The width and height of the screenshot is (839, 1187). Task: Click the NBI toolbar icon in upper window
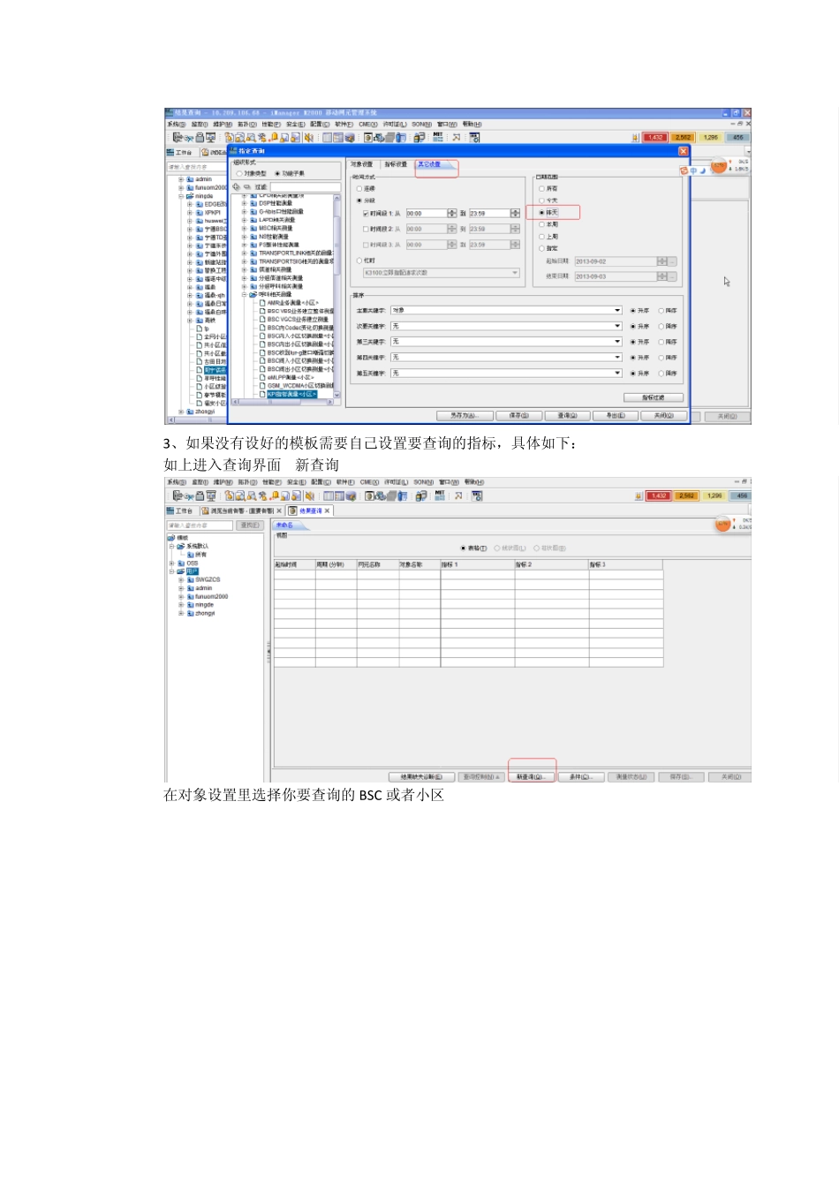click(439, 137)
